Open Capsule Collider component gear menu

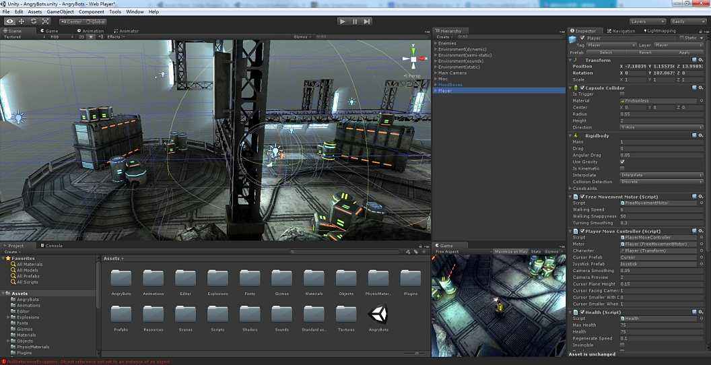[700, 88]
